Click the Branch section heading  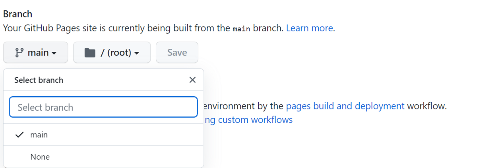pyautogui.click(x=18, y=14)
